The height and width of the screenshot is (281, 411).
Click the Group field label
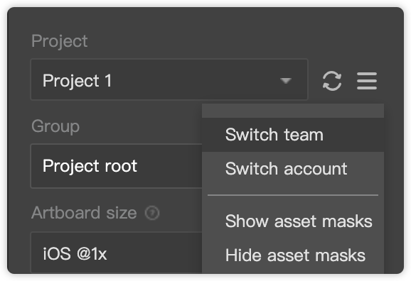pyautogui.click(x=55, y=126)
